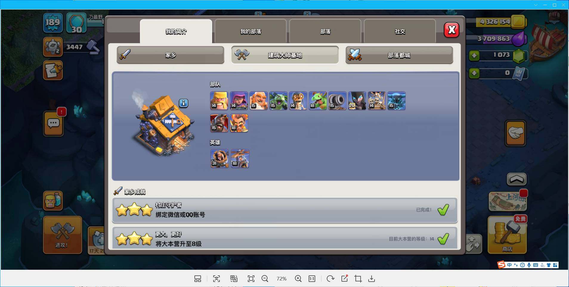Screen dimensions: 569x287
Task: Select the Battle Machine hero level 31
Action: [220, 159]
